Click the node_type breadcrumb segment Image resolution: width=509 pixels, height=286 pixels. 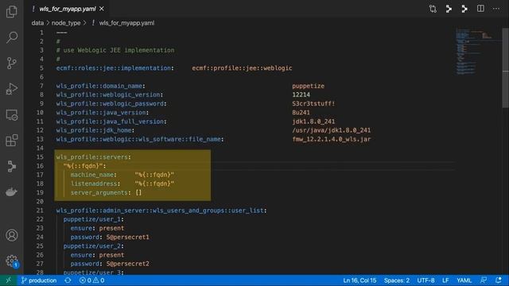point(66,23)
